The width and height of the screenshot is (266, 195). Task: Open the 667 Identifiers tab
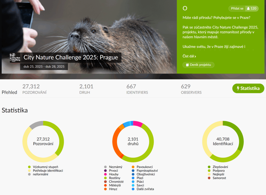137,89
